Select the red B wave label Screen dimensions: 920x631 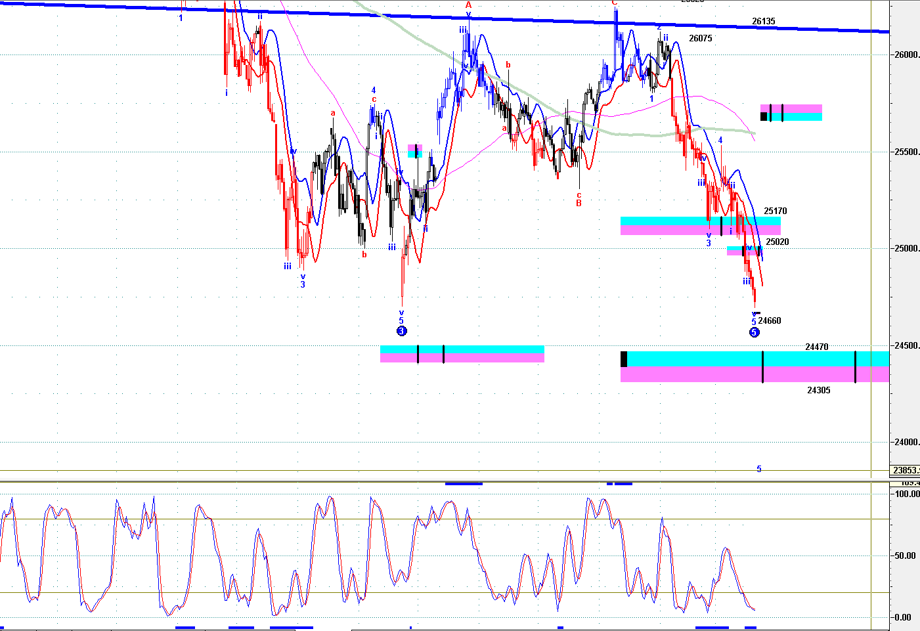pyautogui.click(x=579, y=204)
